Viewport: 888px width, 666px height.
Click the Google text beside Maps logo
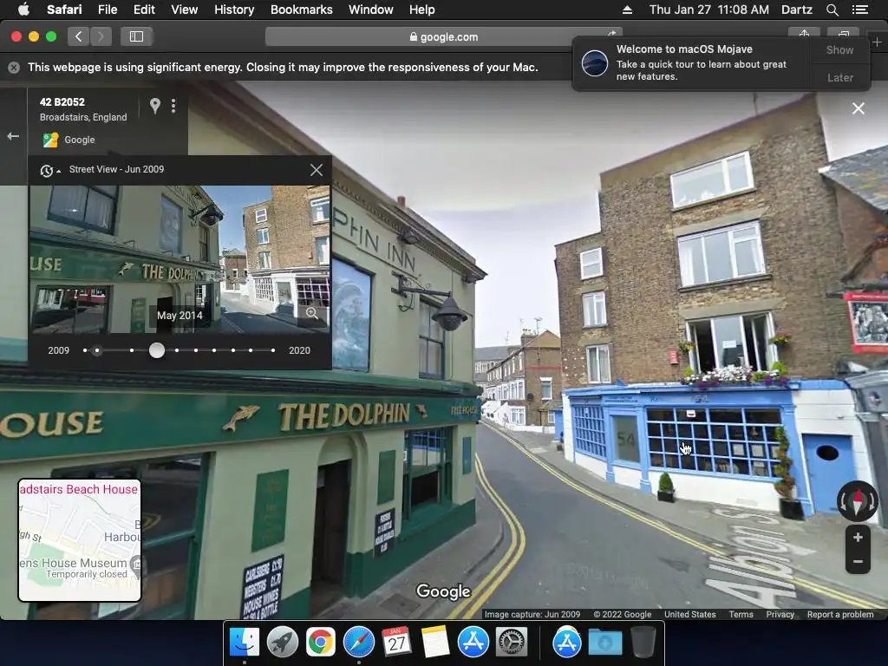click(x=79, y=140)
